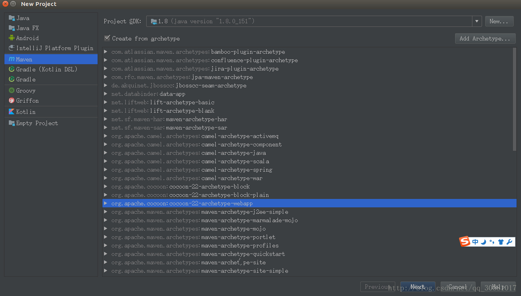This screenshot has height=296, width=521.
Task: Select Empty Project type
Action: tap(51, 123)
